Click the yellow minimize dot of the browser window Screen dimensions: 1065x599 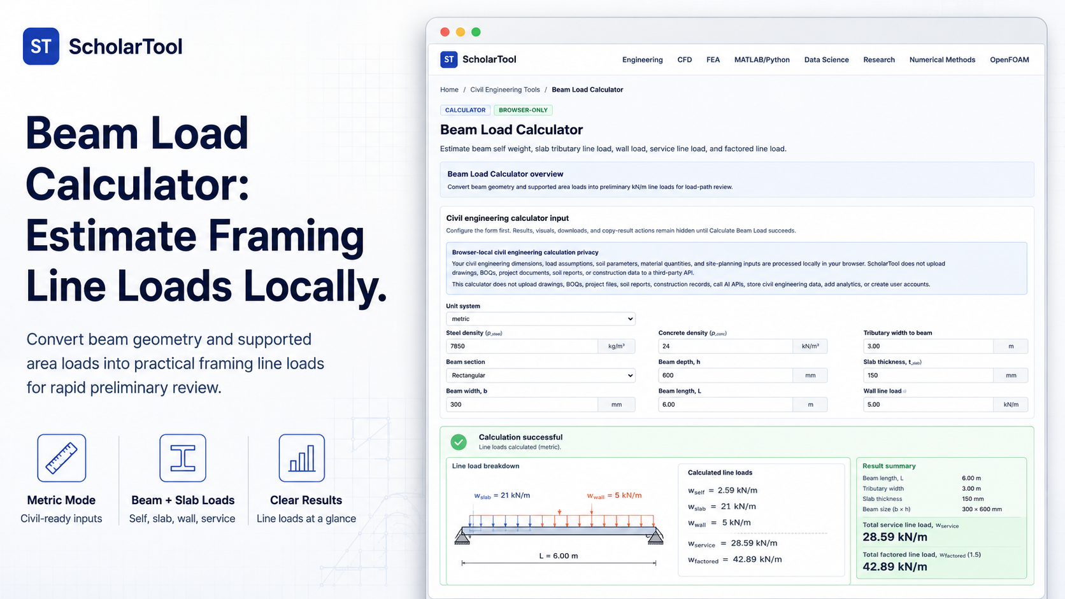coord(460,32)
